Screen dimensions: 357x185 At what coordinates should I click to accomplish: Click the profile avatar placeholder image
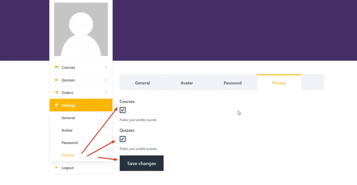pyautogui.click(x=81, y=29)
